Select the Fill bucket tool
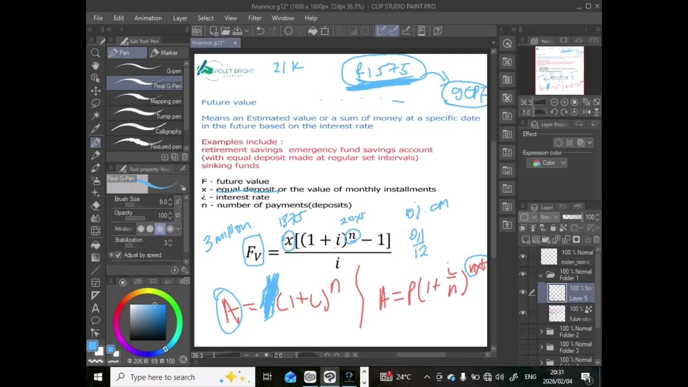The height and width of the screenshot is (387, 688). tap(96, 245)
